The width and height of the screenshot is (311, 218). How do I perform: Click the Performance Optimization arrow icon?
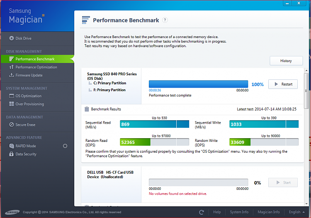11,67
